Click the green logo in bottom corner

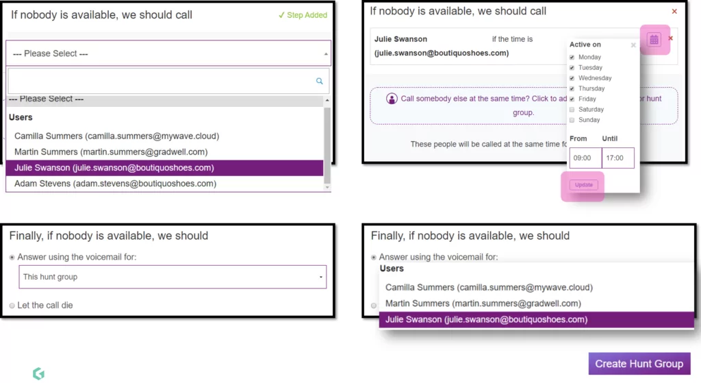[38, 373]
